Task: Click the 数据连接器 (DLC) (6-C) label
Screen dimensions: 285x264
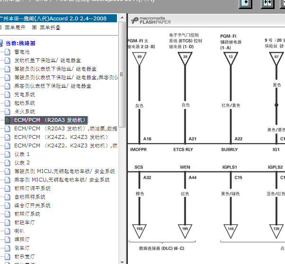Action: click(161, 248)
